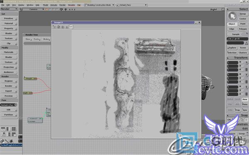Click the Preview button
The image size is (249, 155).
(x=9, y=96)
